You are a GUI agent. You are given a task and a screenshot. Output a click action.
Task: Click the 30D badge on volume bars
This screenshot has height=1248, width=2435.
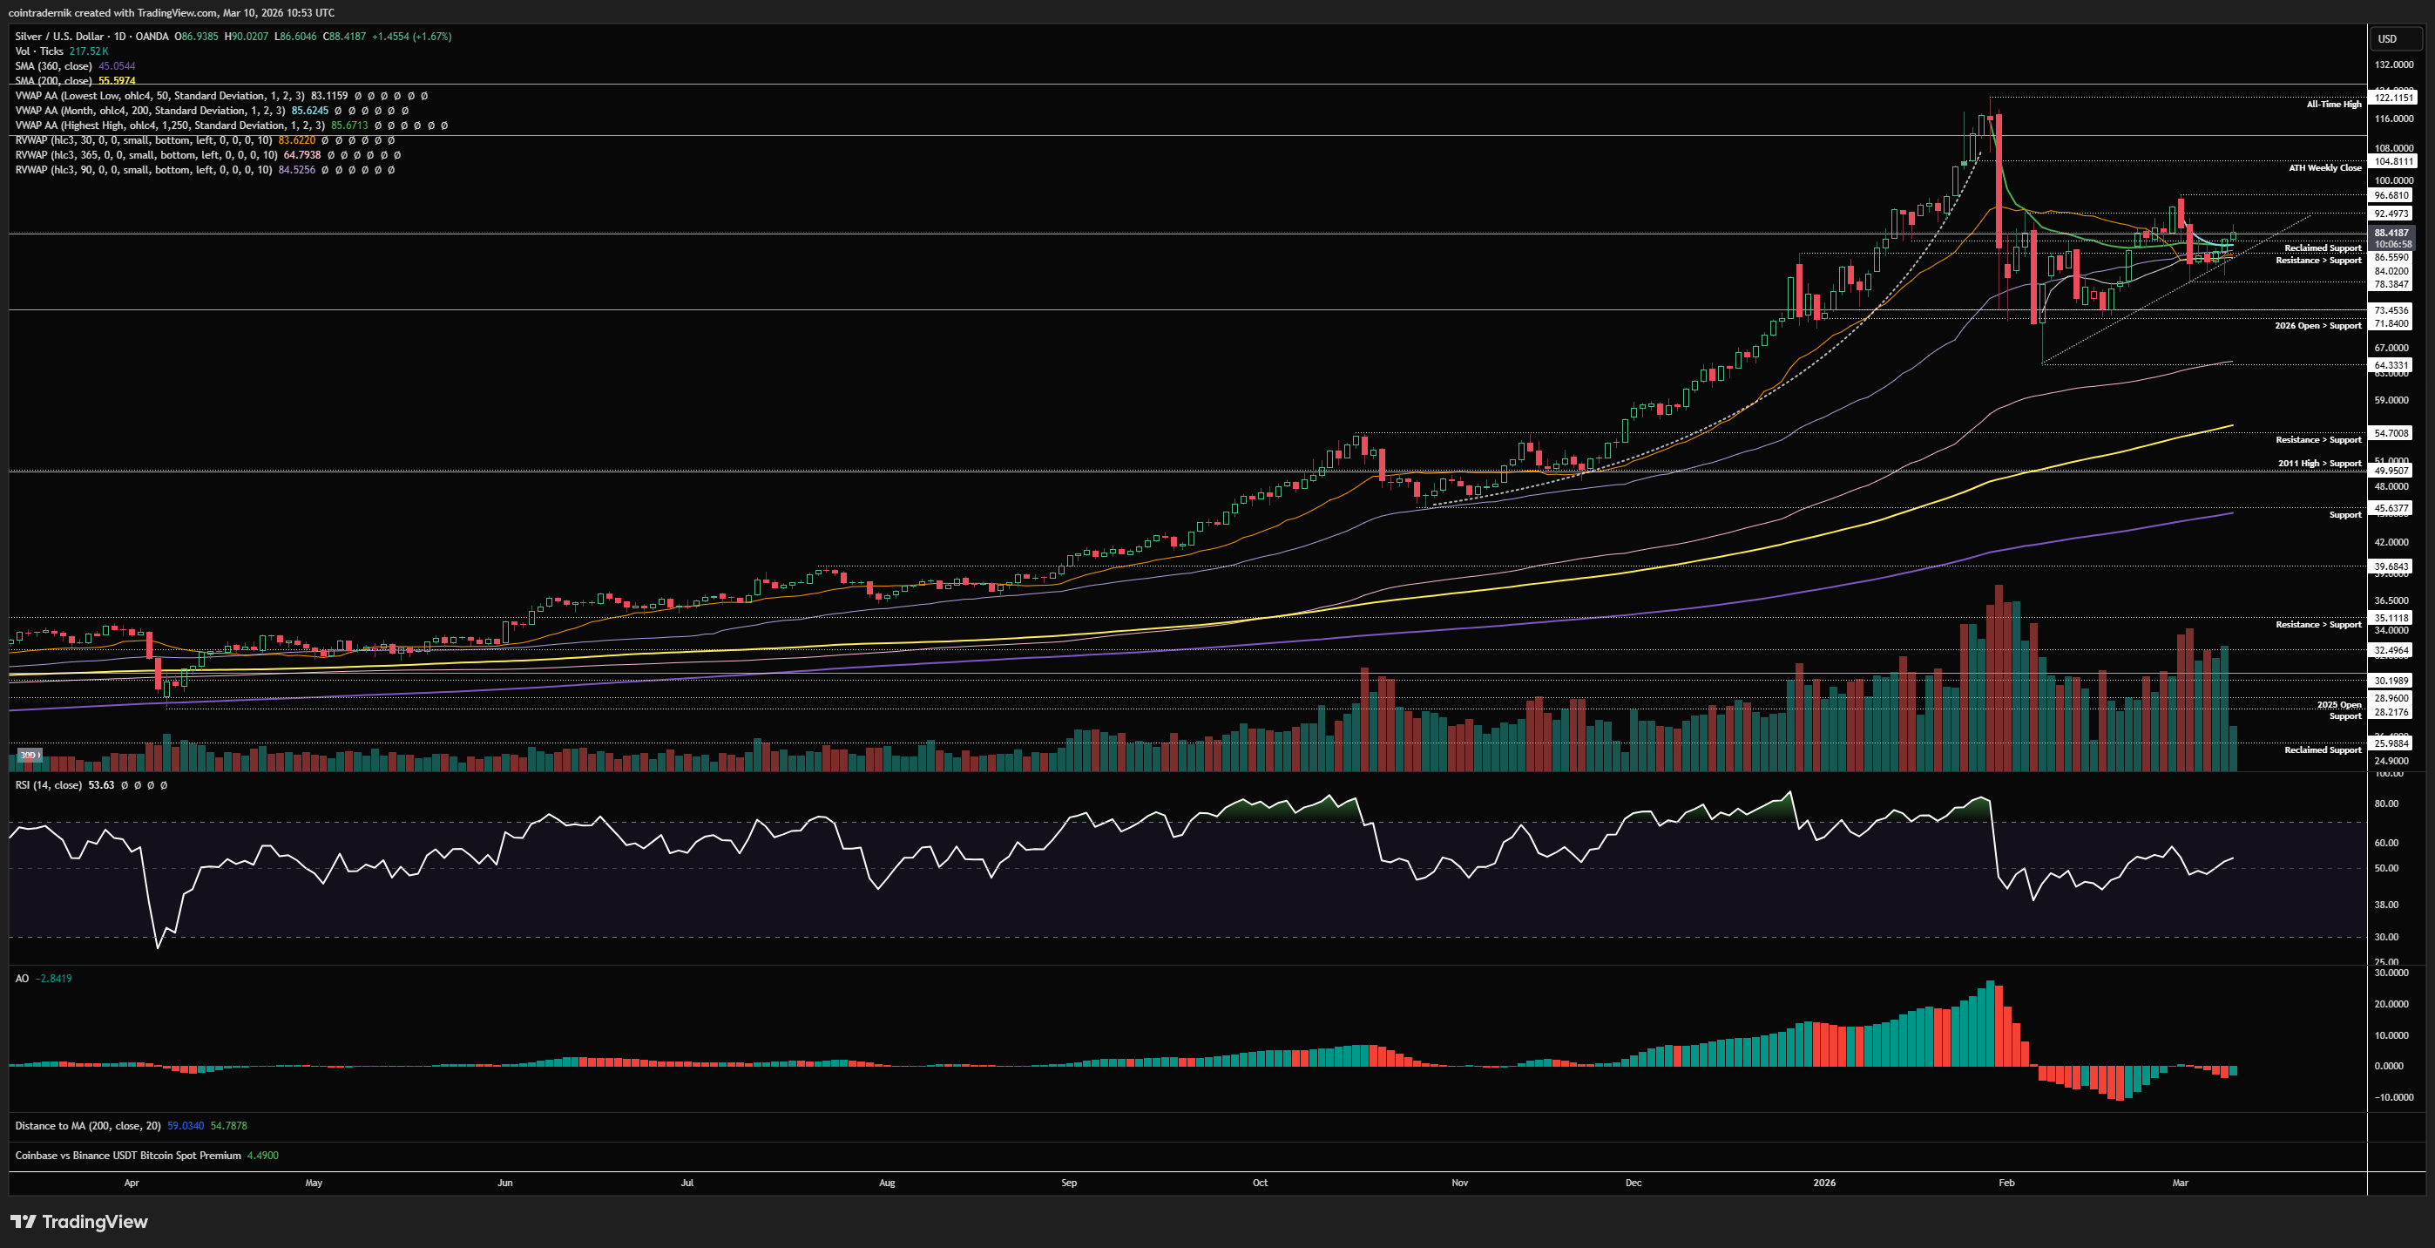[30, 755]
